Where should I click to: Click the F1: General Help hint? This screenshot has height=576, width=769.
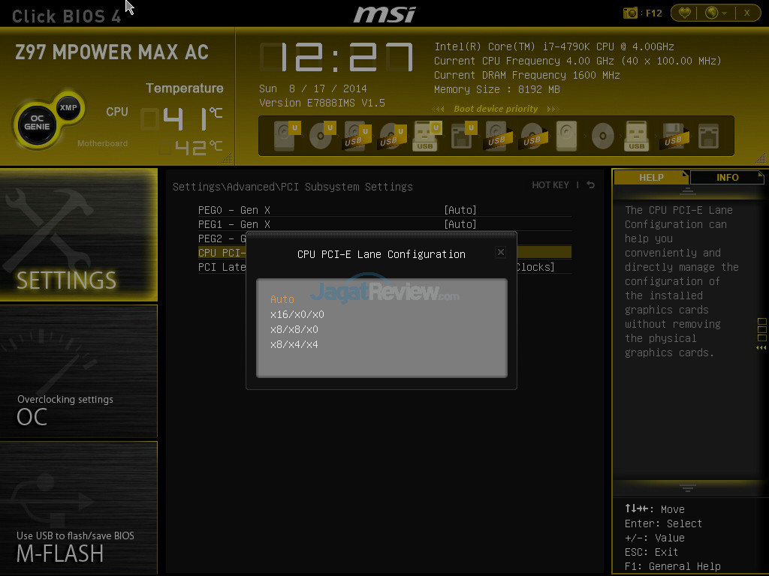(672, 567)
